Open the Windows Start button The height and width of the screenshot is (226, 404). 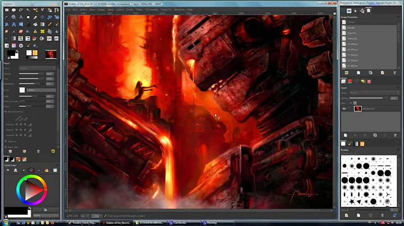click(6, 223)
